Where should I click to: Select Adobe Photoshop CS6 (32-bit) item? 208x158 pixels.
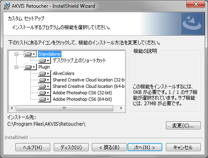tap(82, 93)
